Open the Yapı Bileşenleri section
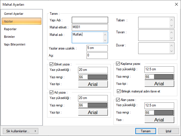The height and width of the screenshot is (136, 181). click(15, 44)
